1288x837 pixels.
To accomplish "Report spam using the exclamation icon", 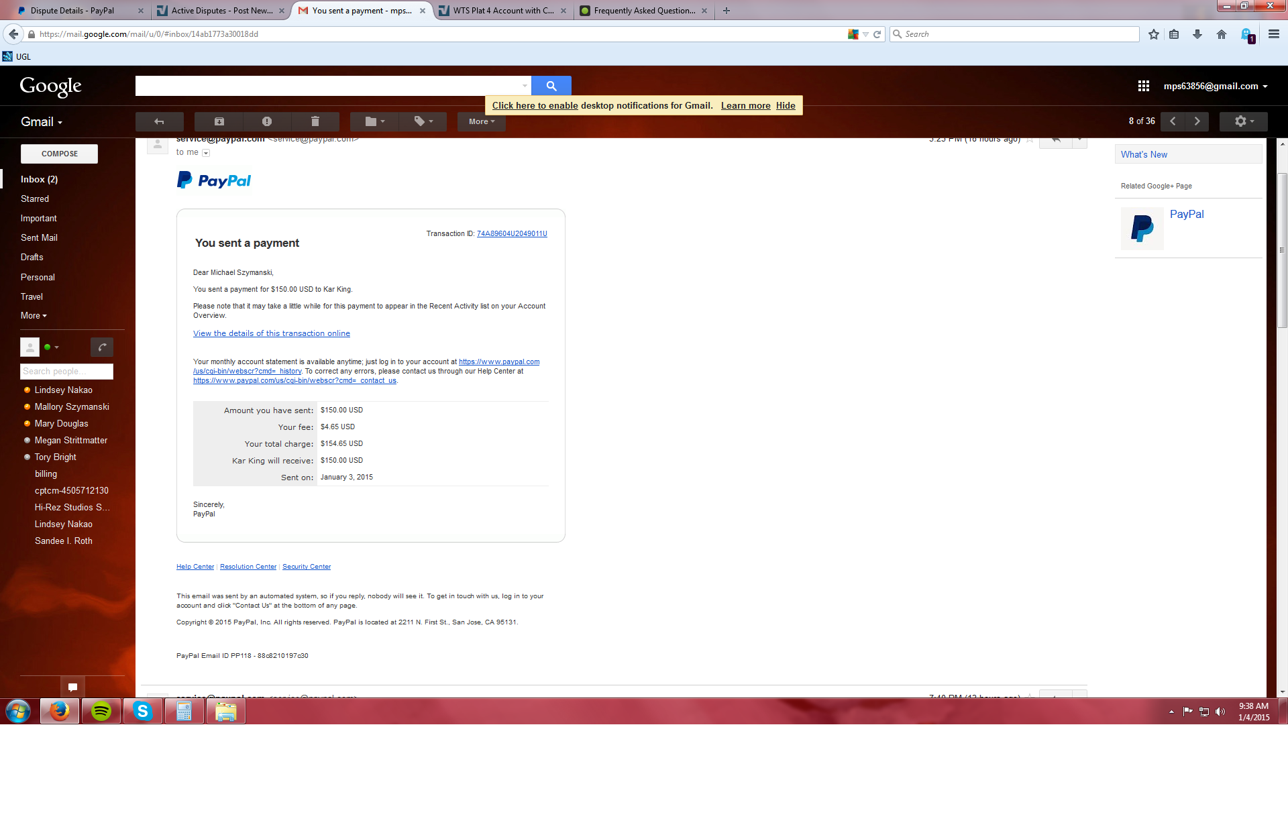I will [x=267, y=121].
